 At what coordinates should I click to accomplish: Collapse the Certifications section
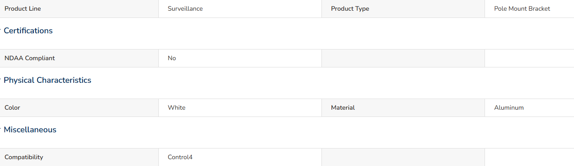point(28,31)
